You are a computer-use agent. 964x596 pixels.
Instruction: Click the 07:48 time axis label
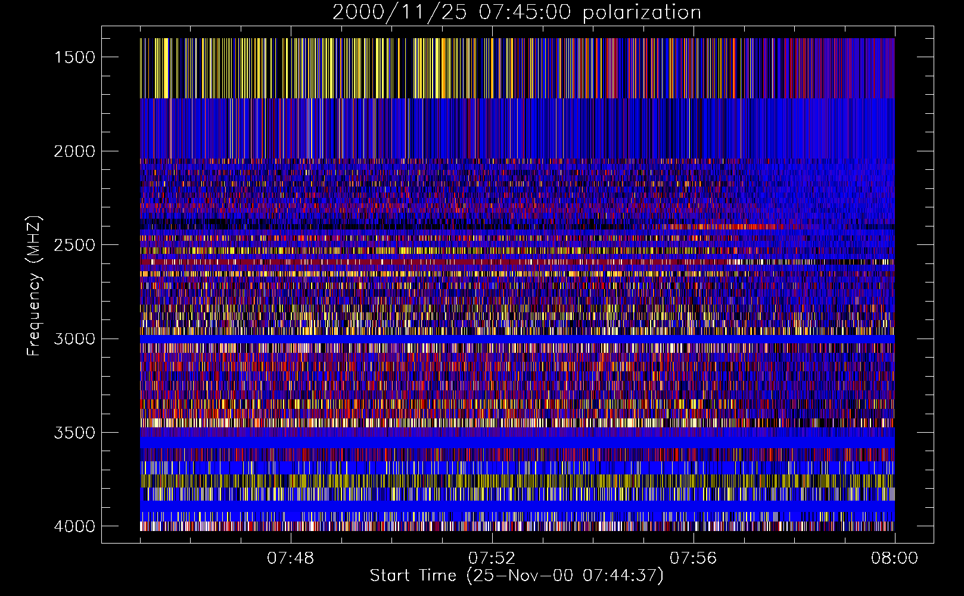[291, 558]
